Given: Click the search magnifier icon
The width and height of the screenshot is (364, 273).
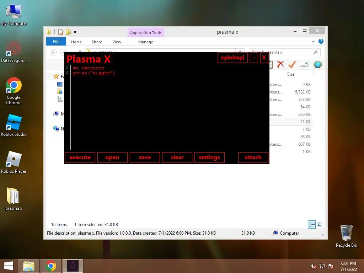Looking at the screenshot, I should click(x=316, y=52).
